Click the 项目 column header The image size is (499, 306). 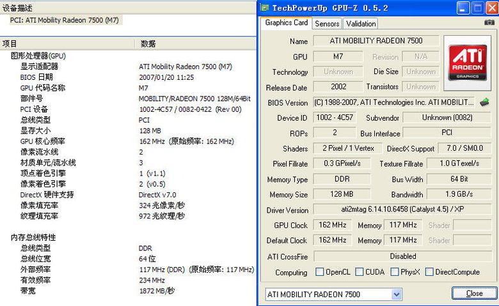point(67,43)
